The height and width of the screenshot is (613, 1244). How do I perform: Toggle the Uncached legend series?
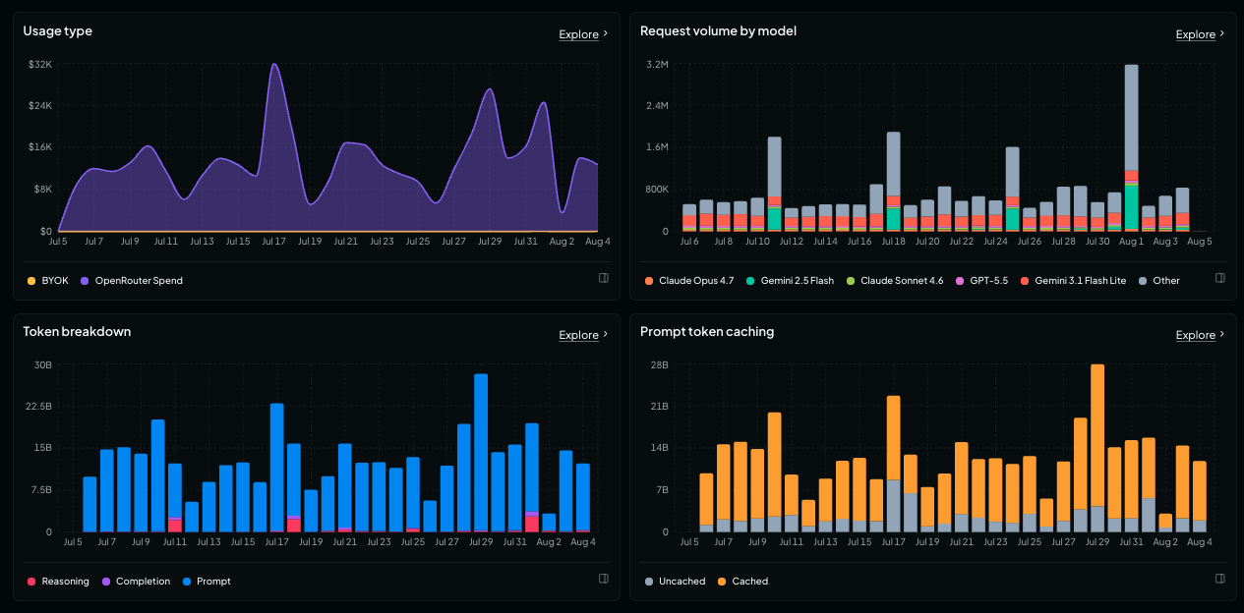pyautogui.click(x=675, y=581)
